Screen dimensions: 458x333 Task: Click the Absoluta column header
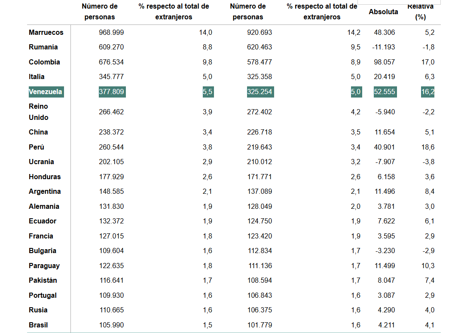click(x=383, y=12)
